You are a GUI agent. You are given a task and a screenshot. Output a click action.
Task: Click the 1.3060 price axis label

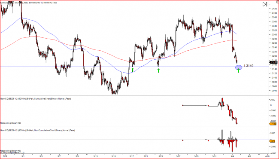point(274,86)
